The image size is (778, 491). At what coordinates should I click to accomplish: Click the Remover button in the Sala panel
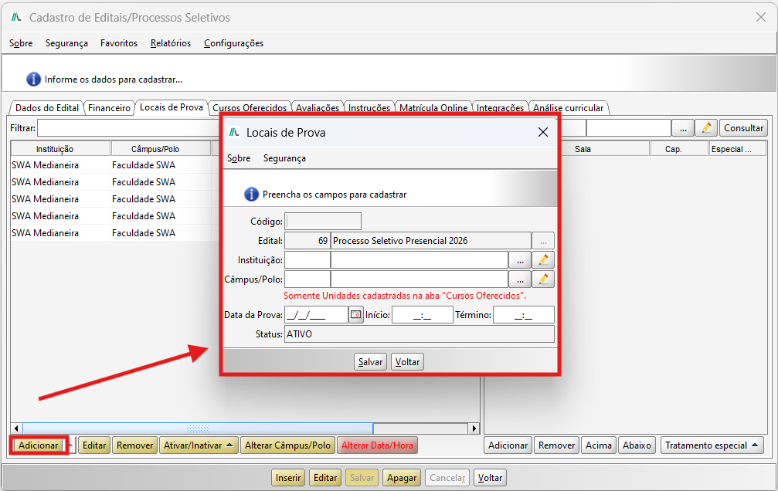[x=557, y=445]
